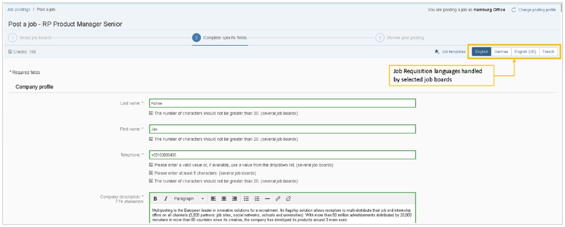Click info icon beside 'enter at least 5 characters'
The height and width of the screenshot is (227, 565).
click(x=151, y=173)
